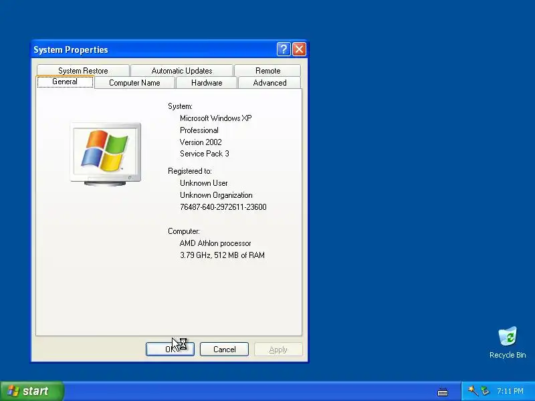
Task: Click the 'Registered to:' label
Action: [x=190, y=171]
